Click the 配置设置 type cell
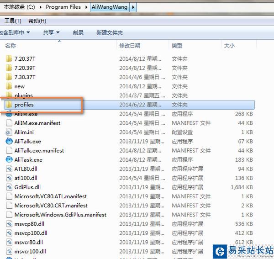 click(x=182, y=132)
